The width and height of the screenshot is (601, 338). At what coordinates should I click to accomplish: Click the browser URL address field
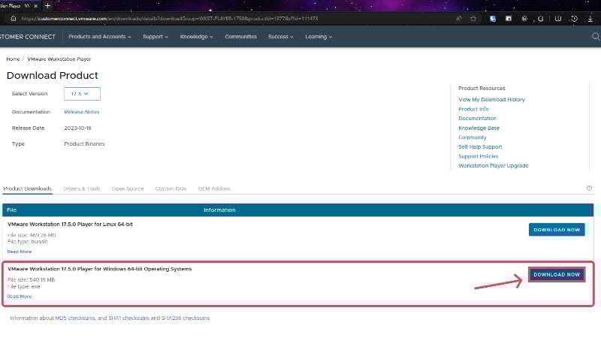coord(225,18)
